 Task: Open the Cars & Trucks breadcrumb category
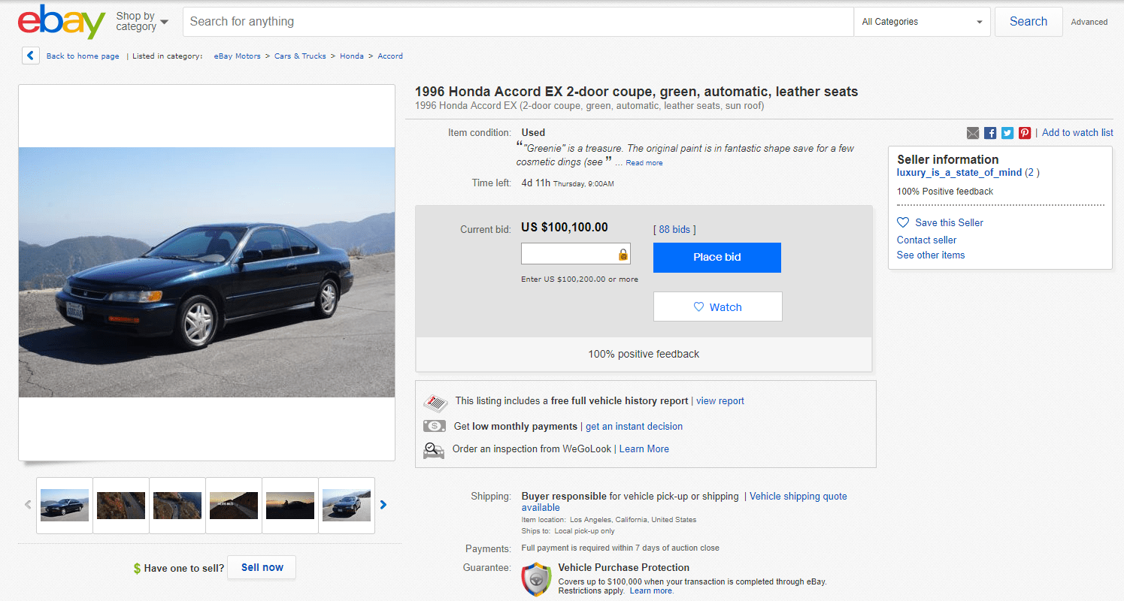point(300,56)
